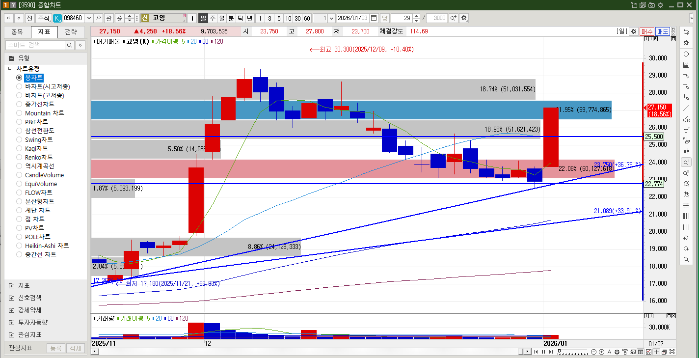Viewport: 699px width, 358px height.
Task: Click the info 'i' button next to stock name
Action: [x=192, y=18]
